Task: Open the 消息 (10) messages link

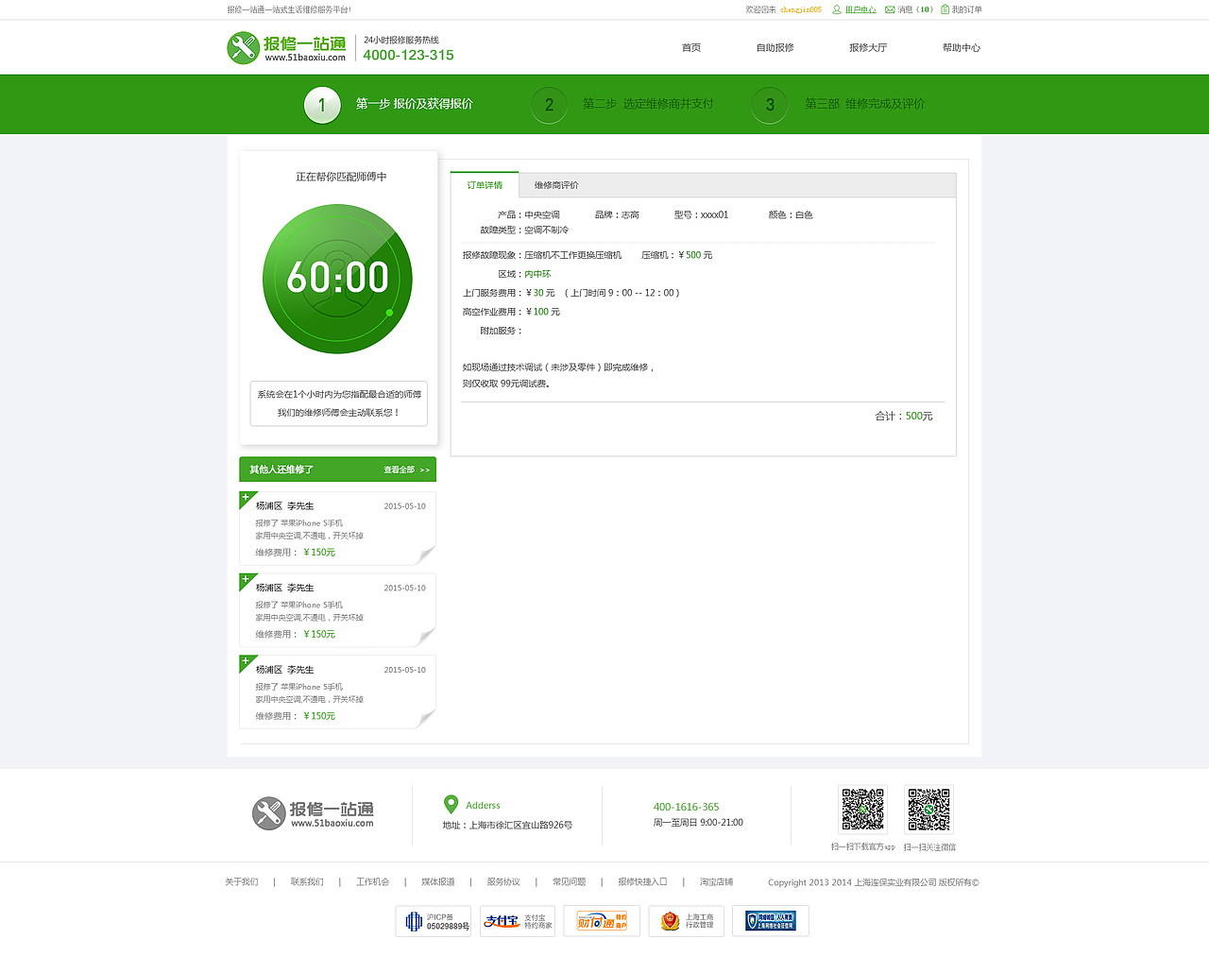Action: [x=915, y=9]
